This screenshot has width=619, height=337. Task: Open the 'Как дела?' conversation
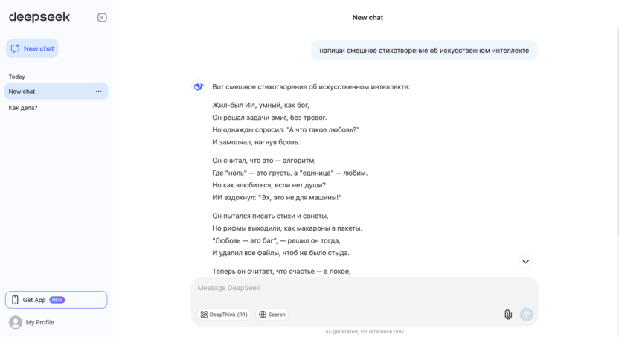point(23,108)
